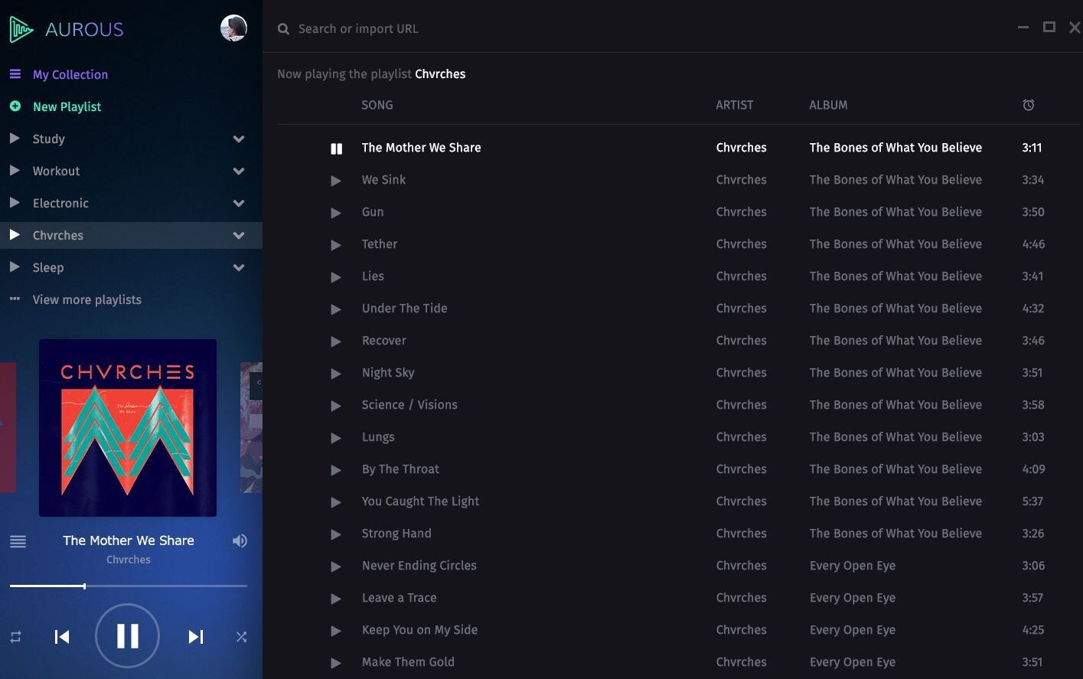Viewport: 1083px width, 679px height.
Task: Sort by the SONG column header
Action: click(377, 105)
